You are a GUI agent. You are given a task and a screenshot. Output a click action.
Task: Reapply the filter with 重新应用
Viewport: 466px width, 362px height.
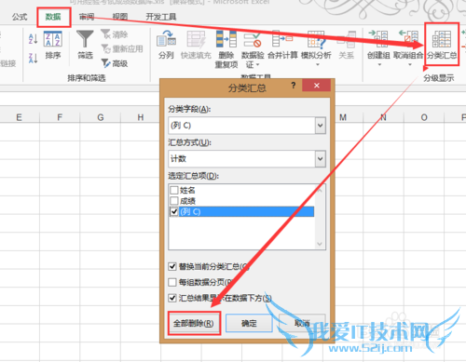pyautogui.click(x=122, y=48)
